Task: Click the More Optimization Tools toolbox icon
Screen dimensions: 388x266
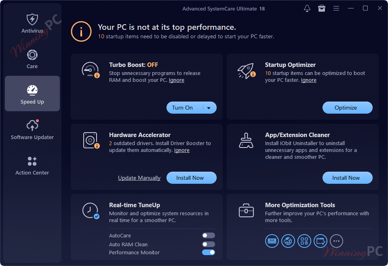Action: pyautogui.click(x=246, y=210)
